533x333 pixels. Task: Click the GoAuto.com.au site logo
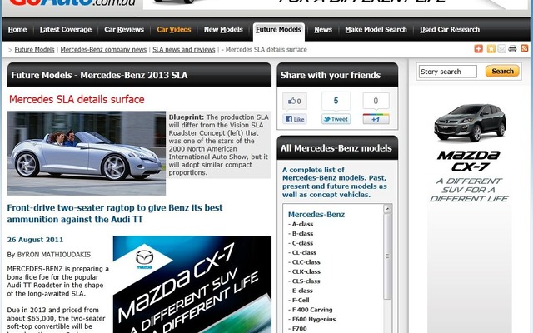click(x=72, y=2)
